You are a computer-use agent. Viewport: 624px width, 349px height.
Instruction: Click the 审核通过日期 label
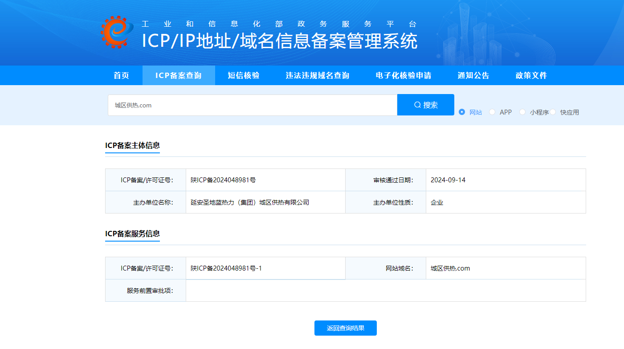coord(393,180)
